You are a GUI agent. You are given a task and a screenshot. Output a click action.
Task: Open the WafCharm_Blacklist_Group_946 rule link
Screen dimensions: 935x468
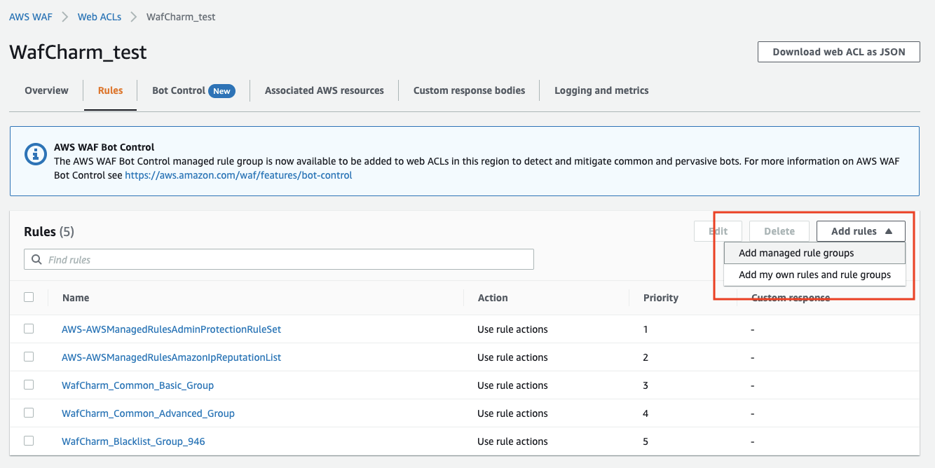click(133, 441)
